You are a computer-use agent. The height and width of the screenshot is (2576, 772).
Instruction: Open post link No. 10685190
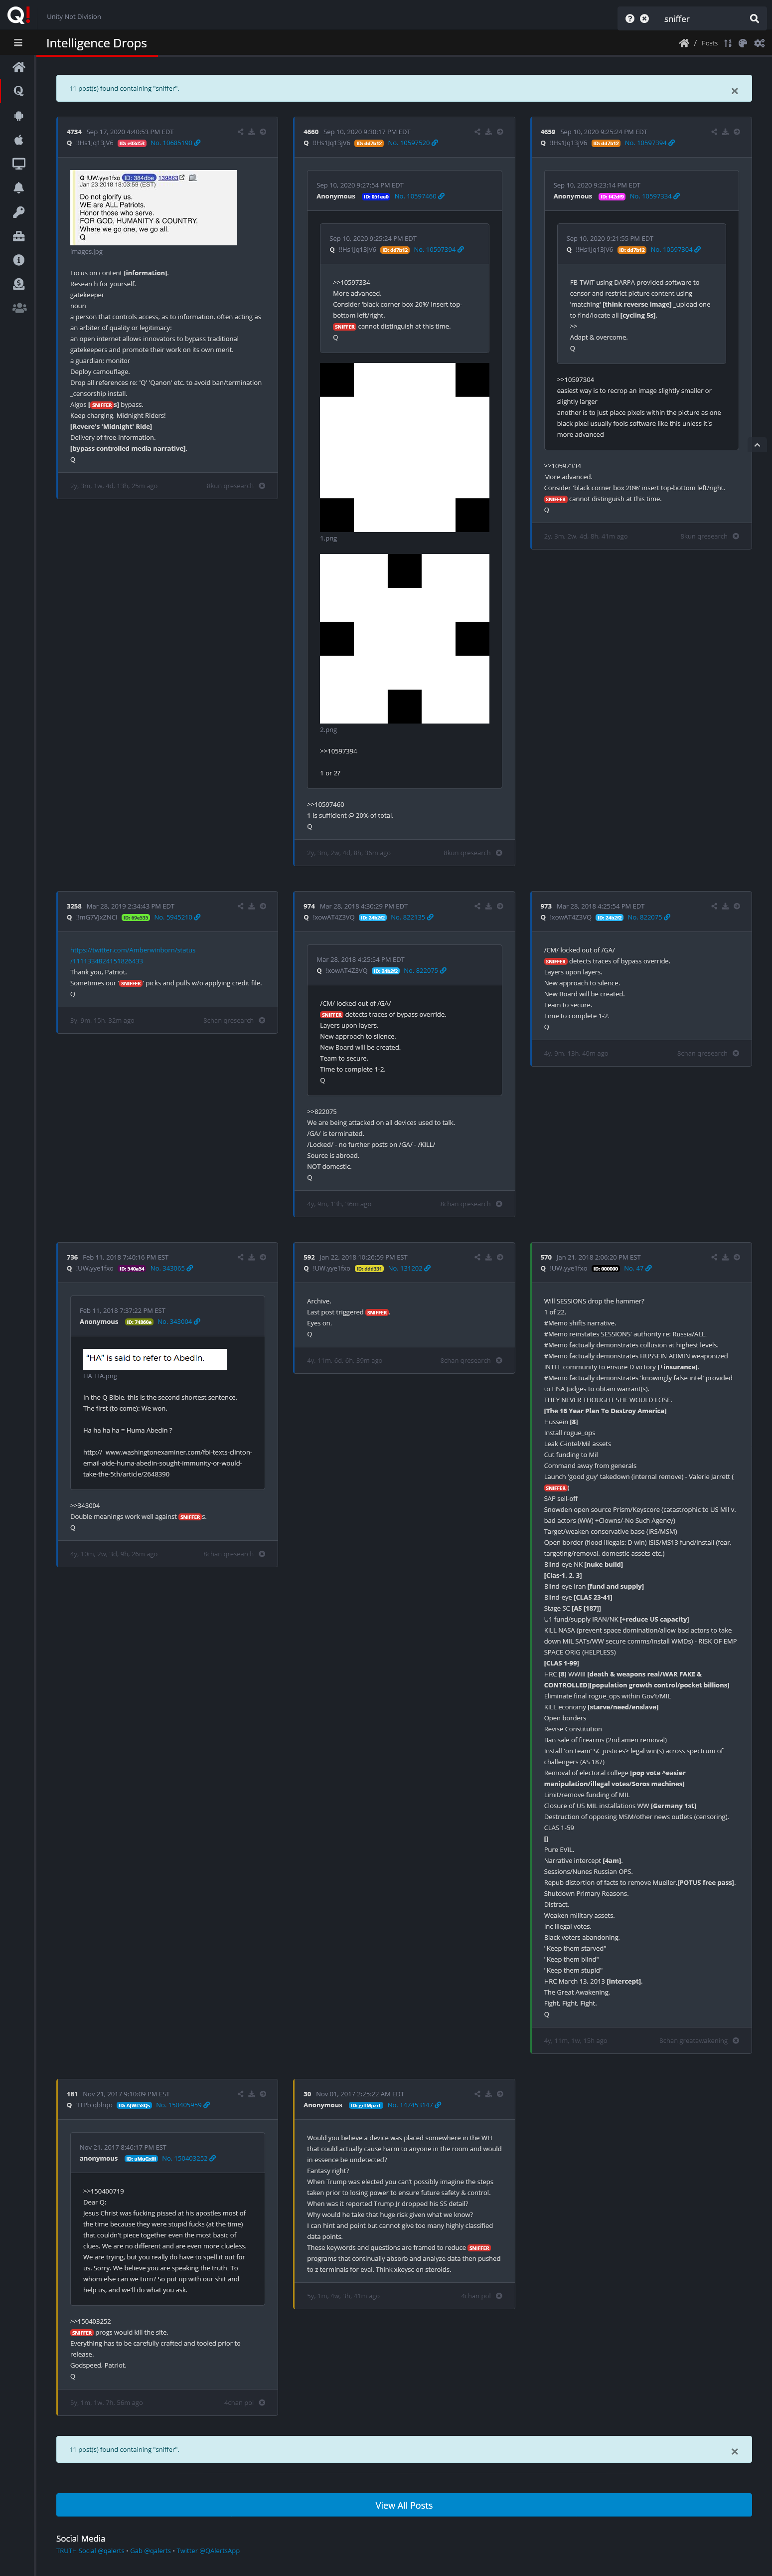tap(175, 143)
